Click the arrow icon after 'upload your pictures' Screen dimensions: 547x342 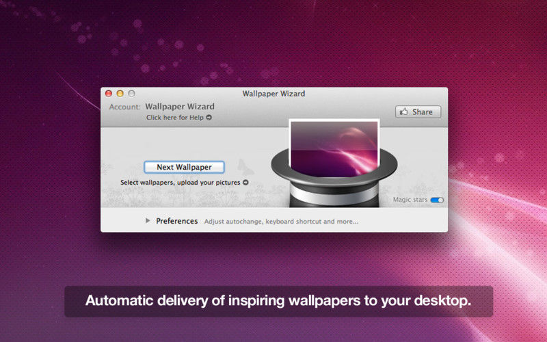pyautogui.click(x=245, y=182)
